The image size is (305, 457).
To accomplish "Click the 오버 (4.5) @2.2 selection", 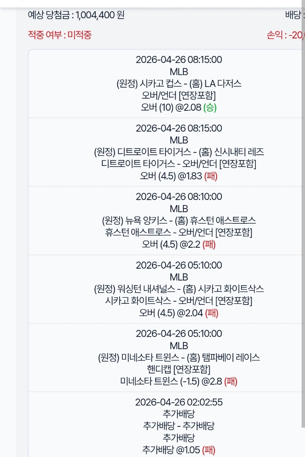I will 179,245.
